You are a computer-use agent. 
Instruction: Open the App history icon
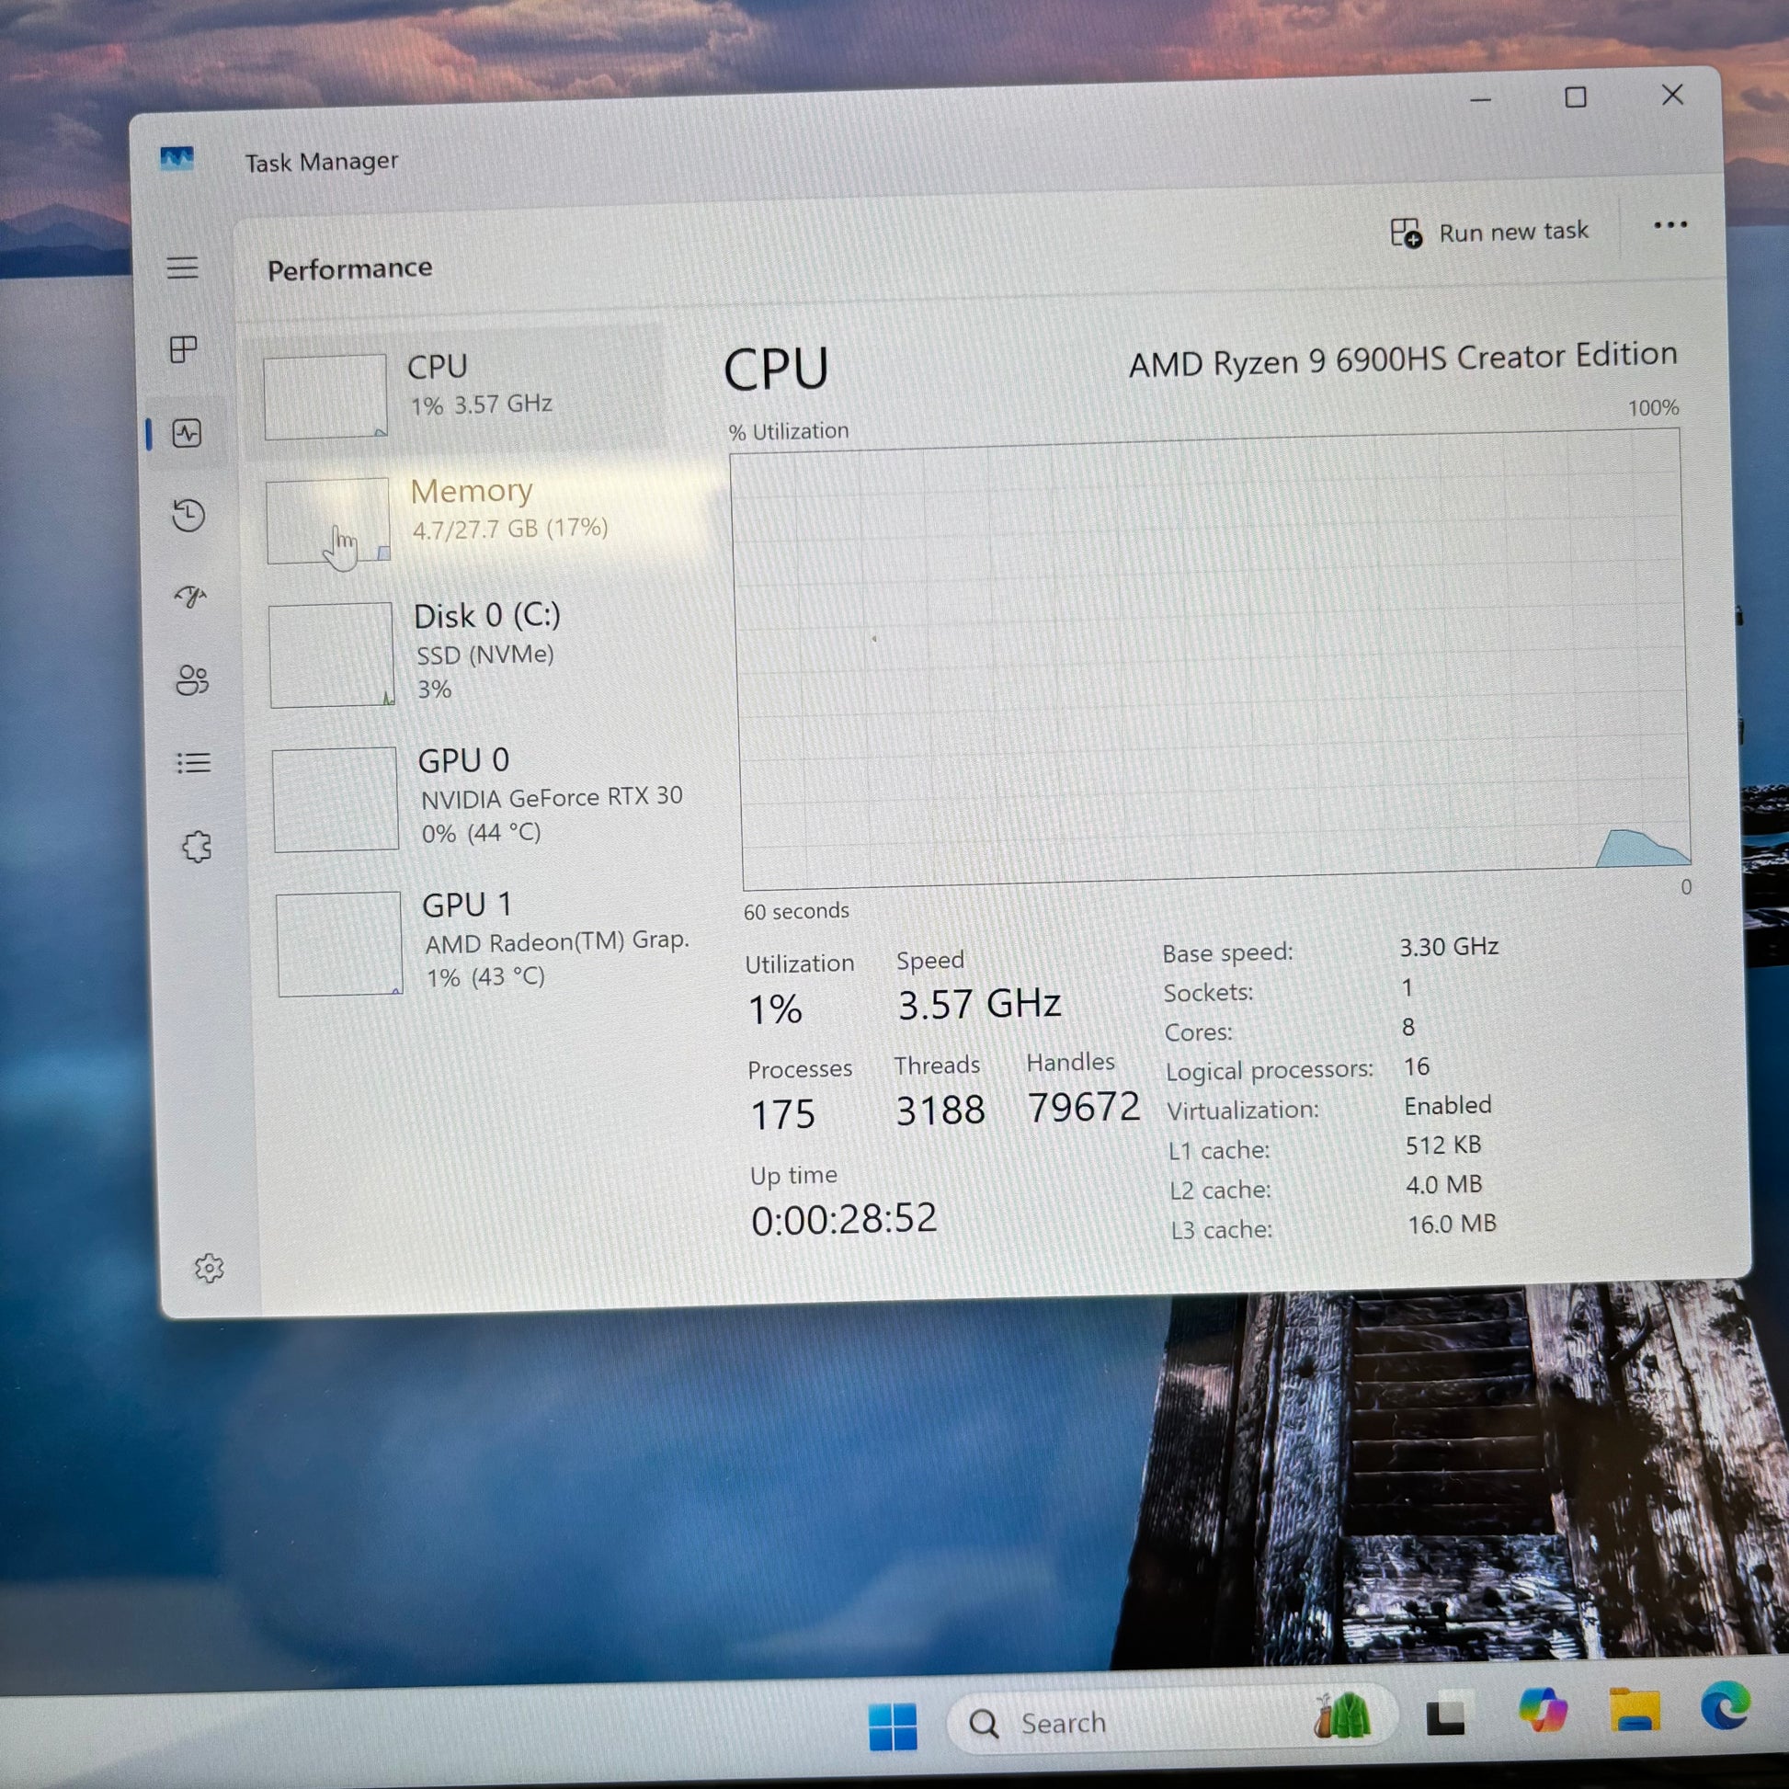(x=188, y=515)
